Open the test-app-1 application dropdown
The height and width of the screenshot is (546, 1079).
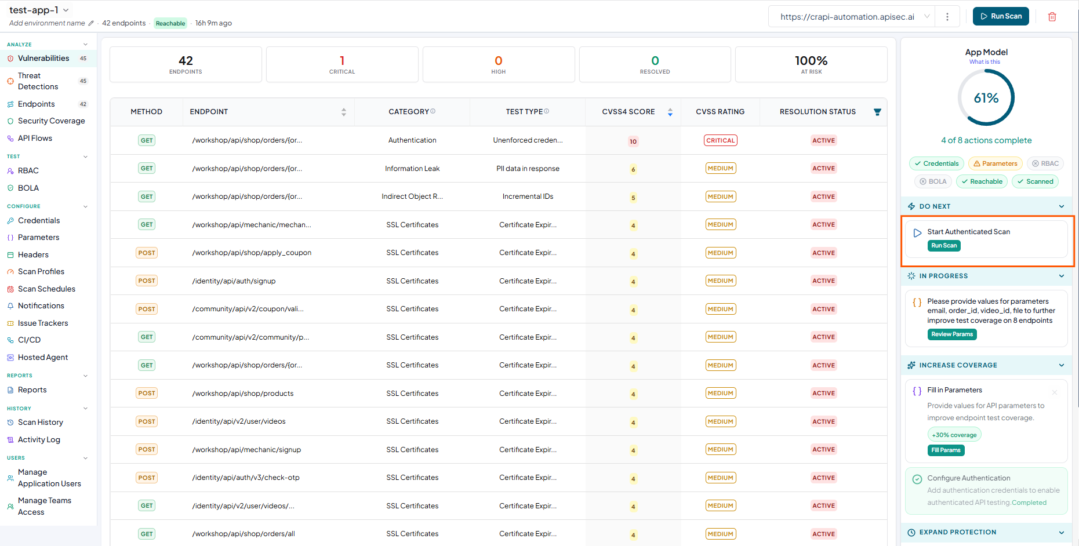tap(66, 10)
